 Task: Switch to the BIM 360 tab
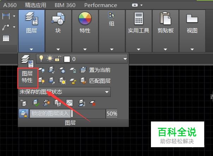coord(65,5)
